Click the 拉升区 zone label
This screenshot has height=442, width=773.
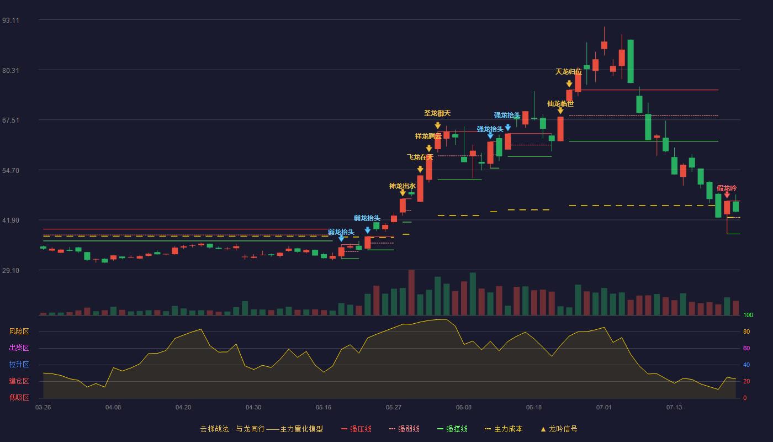coord(19,365)
